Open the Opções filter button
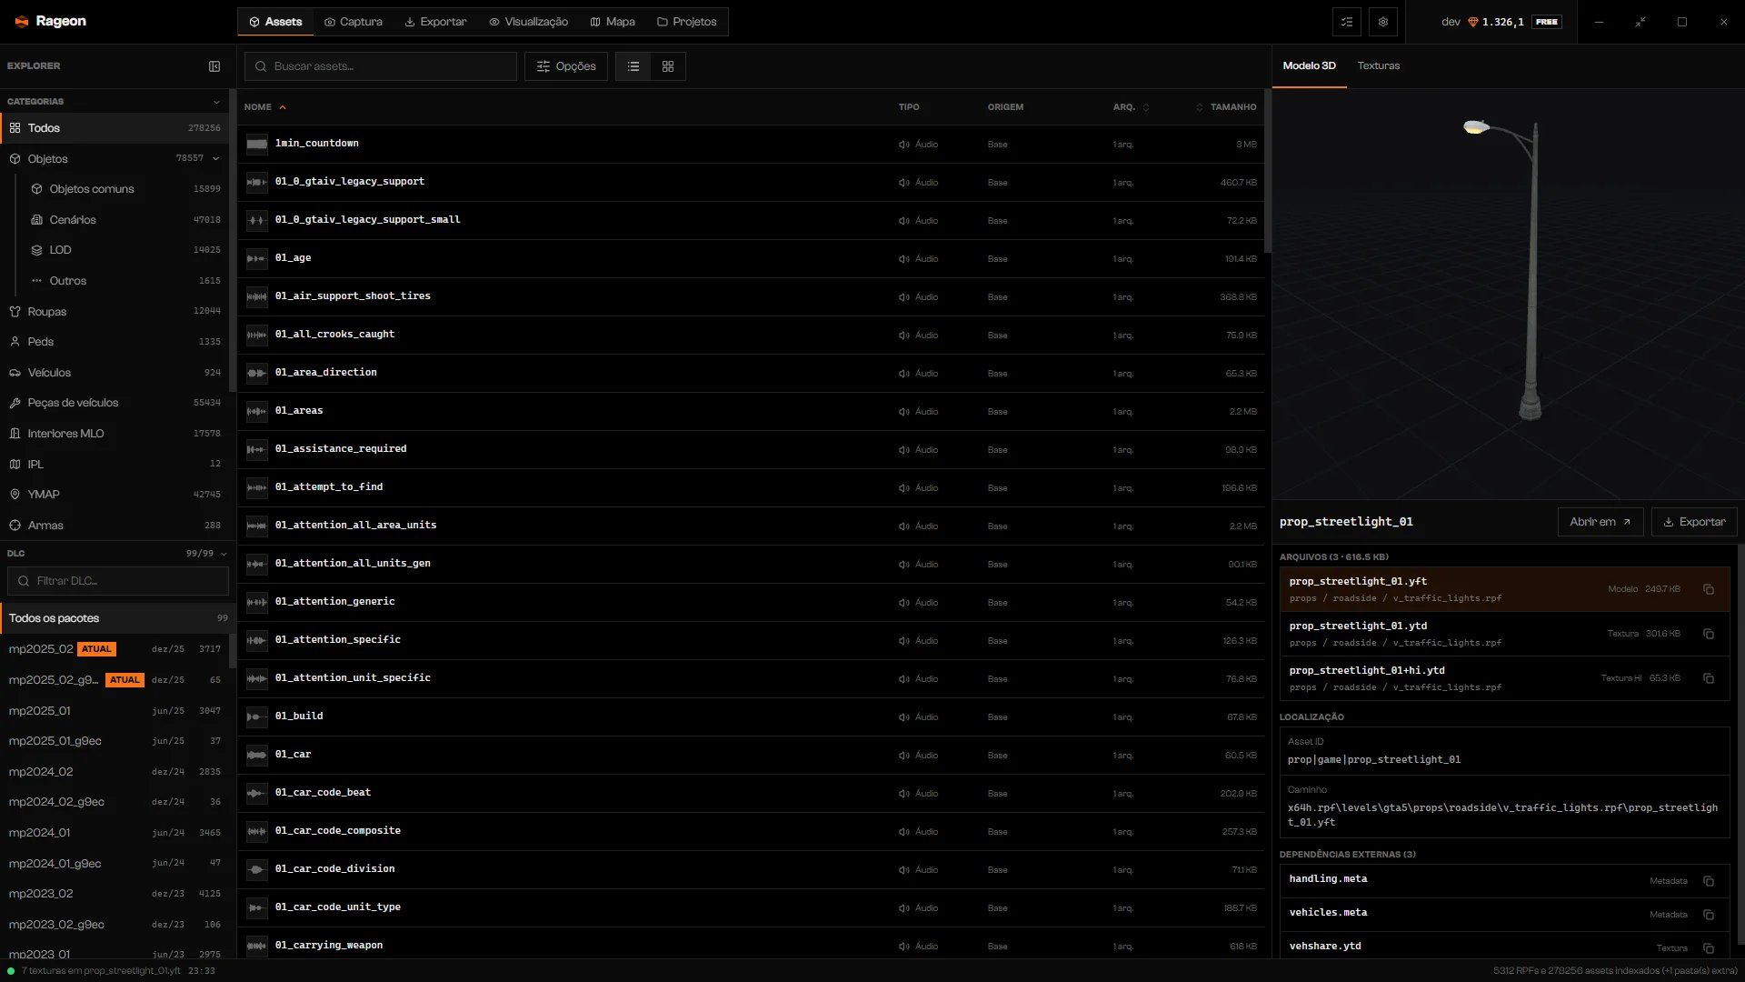 click(x=566, y=66)
